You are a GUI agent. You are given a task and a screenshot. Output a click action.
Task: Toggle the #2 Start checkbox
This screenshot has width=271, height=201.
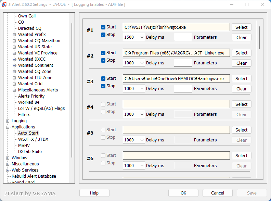[103, 53]
